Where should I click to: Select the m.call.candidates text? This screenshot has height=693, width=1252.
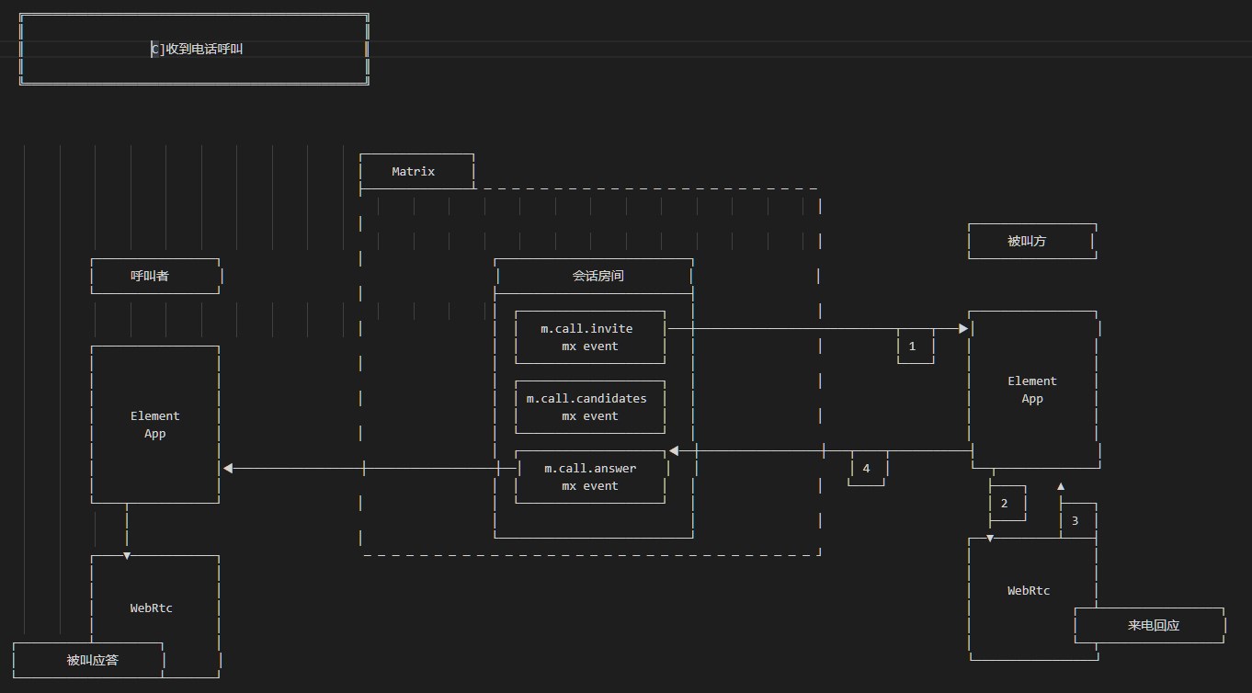coord(586,399)
